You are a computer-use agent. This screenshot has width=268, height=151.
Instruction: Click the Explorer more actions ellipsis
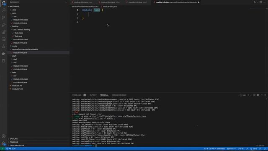point(66,2)
